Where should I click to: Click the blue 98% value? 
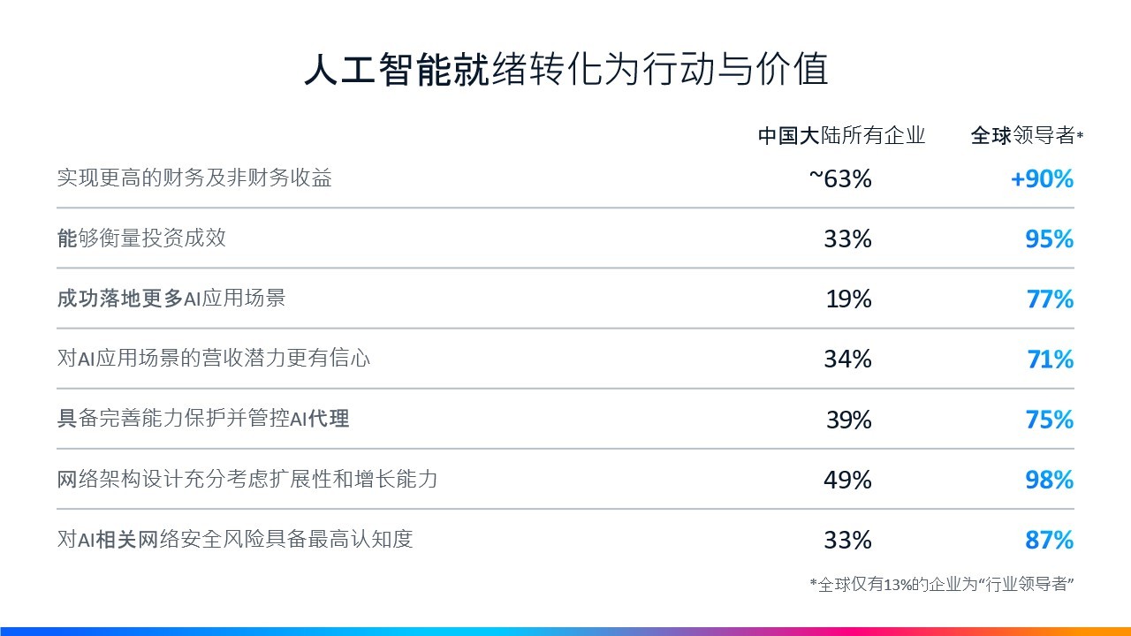point(1049,479)
